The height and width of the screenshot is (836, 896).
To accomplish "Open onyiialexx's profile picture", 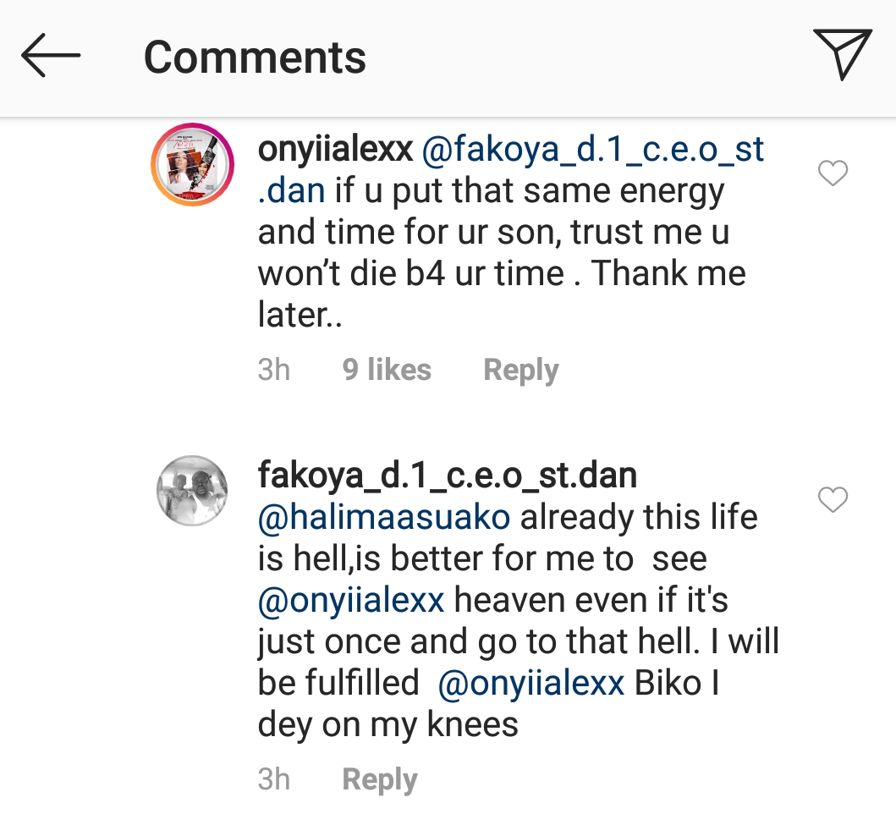I will 192,163.
